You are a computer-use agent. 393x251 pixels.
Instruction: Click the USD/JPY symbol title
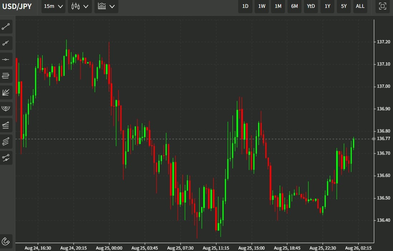pos(17,6)
